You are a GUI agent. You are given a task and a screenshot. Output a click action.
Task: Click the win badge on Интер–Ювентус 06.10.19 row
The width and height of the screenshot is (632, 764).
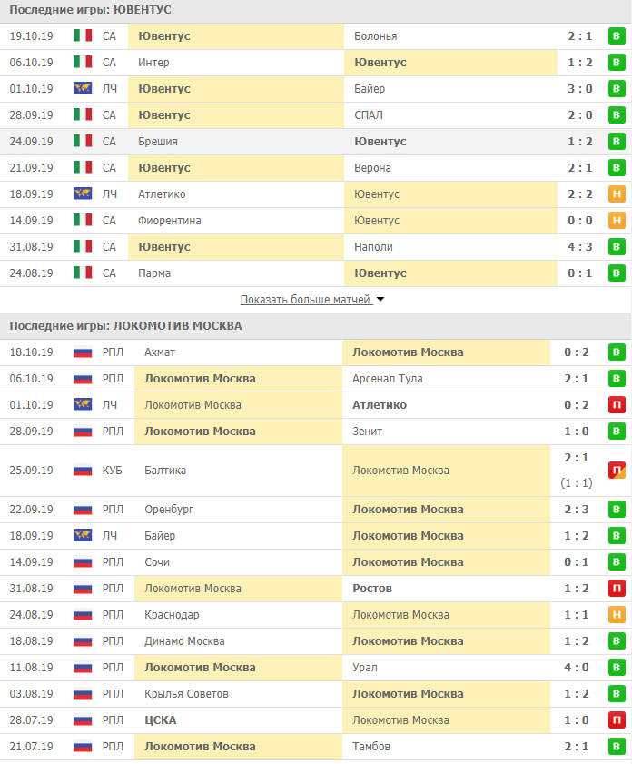[617, 63]
